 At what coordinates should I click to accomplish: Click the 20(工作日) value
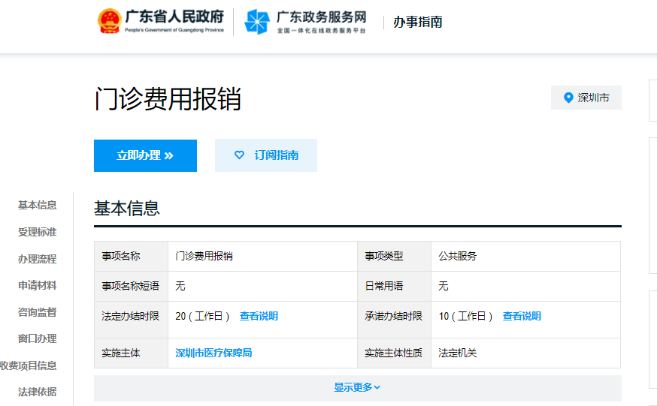[202, 316]
